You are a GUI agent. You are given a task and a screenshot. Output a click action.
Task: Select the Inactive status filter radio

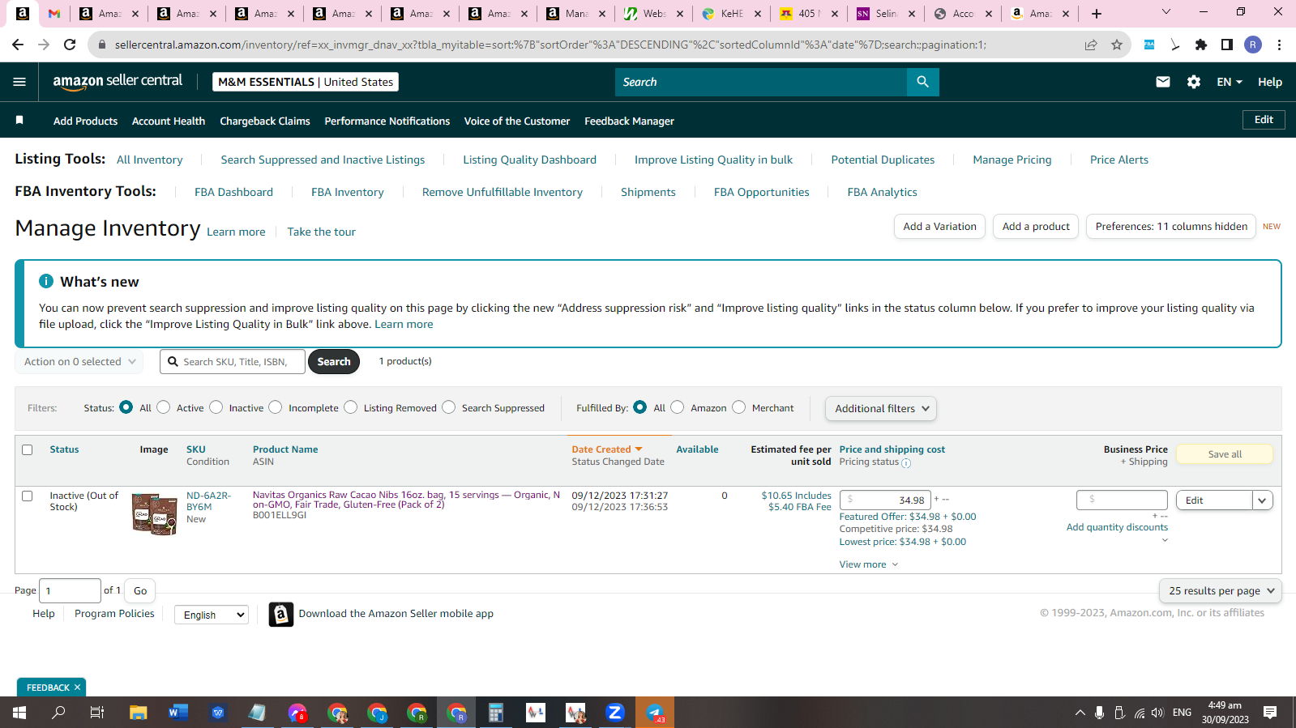coord(216,407)
